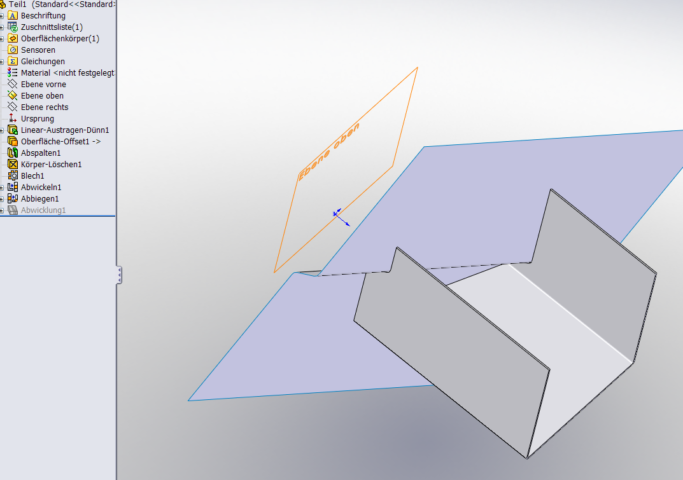Click the Oberflächenkörper folder icon
The width and height of the screenshot is (683, 480).
pos(13,38)
